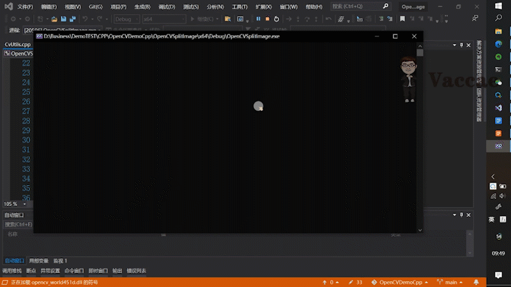Image resolution: width=511 pixels, height=287 pixels.
Task: Toggle the bookmark icon in toolbar
Action: click(402, 19)
